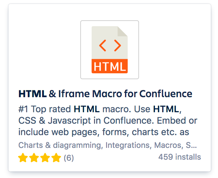Click the second yellow rating star
The height and width of the screenshot is (178, 218).
tap(34, 158)
